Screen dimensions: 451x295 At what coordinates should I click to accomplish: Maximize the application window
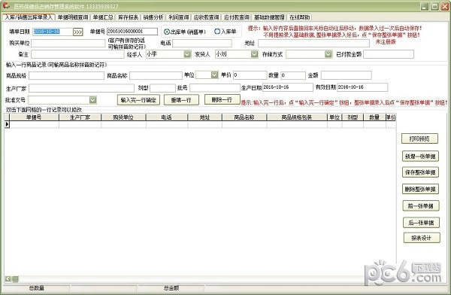[435, 6]
